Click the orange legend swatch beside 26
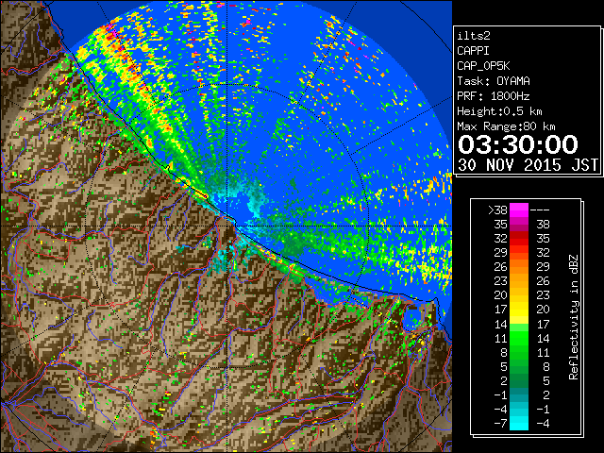 (519, 266)
